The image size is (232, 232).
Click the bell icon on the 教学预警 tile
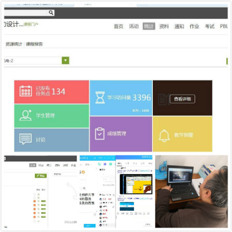click(164, 136)
